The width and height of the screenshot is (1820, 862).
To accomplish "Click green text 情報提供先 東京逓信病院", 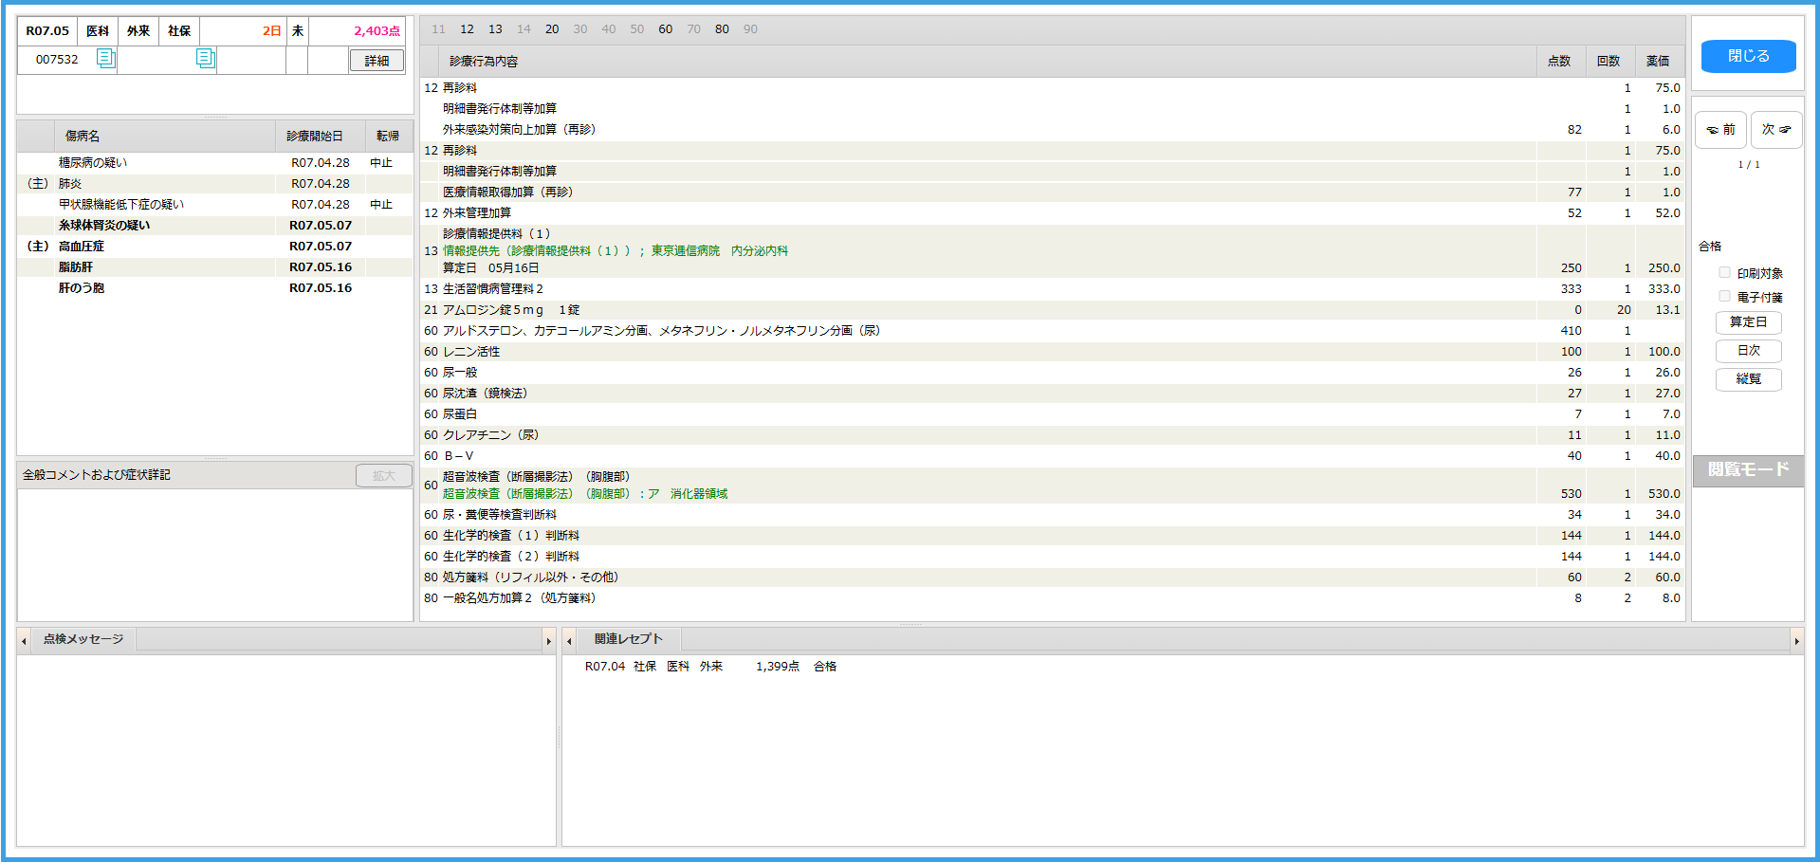I will 616,251.
